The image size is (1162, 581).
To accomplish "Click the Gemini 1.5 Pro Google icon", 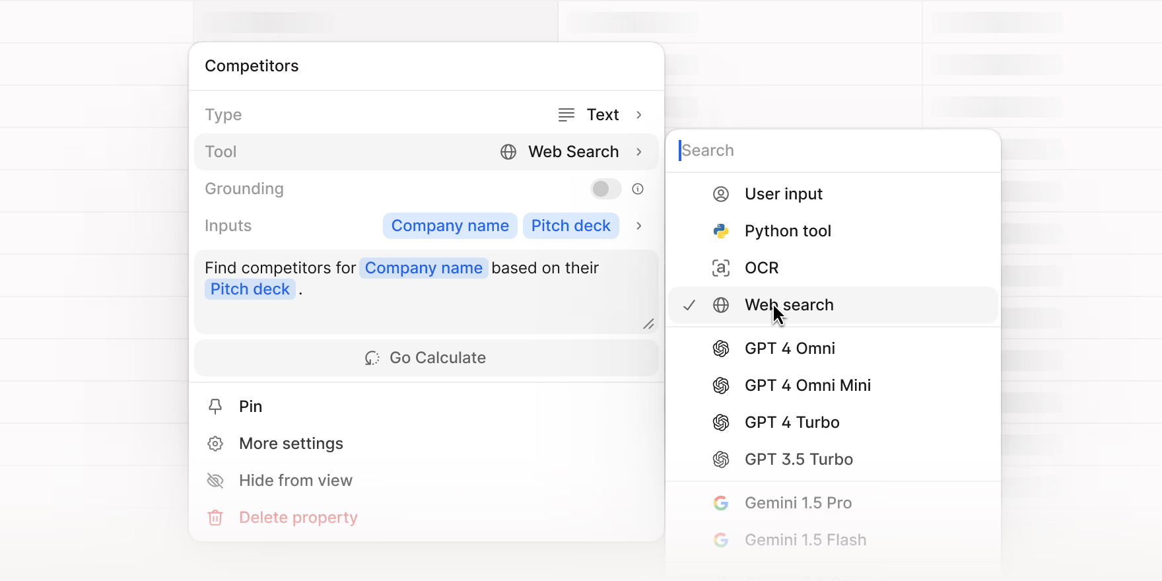I will click(x=721, y=503).
